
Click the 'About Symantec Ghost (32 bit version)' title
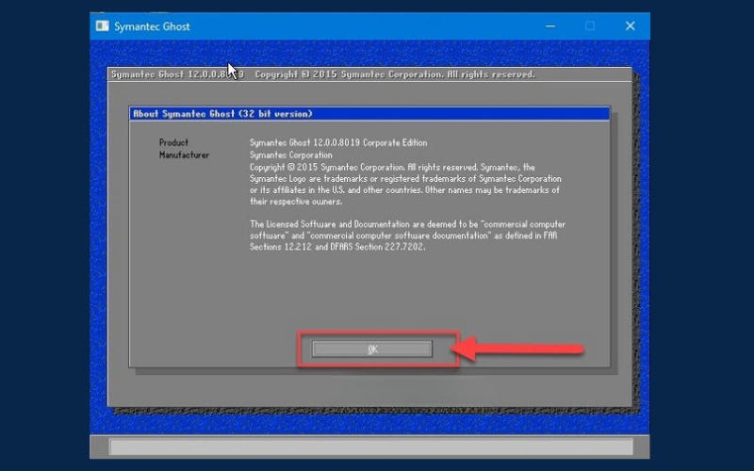222,114
